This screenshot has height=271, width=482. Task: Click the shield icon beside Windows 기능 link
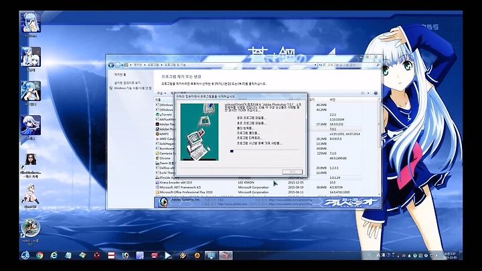pyautogui.click(x=111, y=88)
